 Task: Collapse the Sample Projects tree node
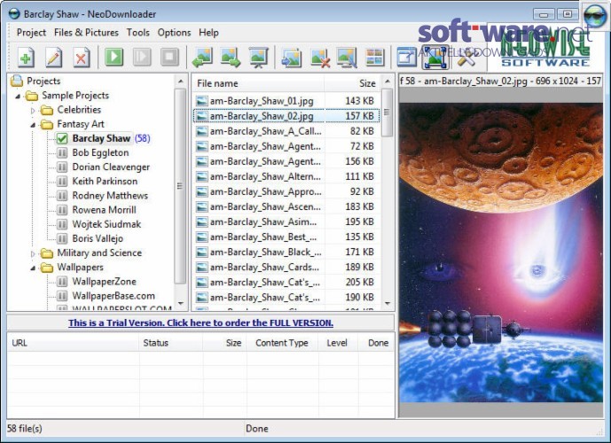(x=18, y=96)
